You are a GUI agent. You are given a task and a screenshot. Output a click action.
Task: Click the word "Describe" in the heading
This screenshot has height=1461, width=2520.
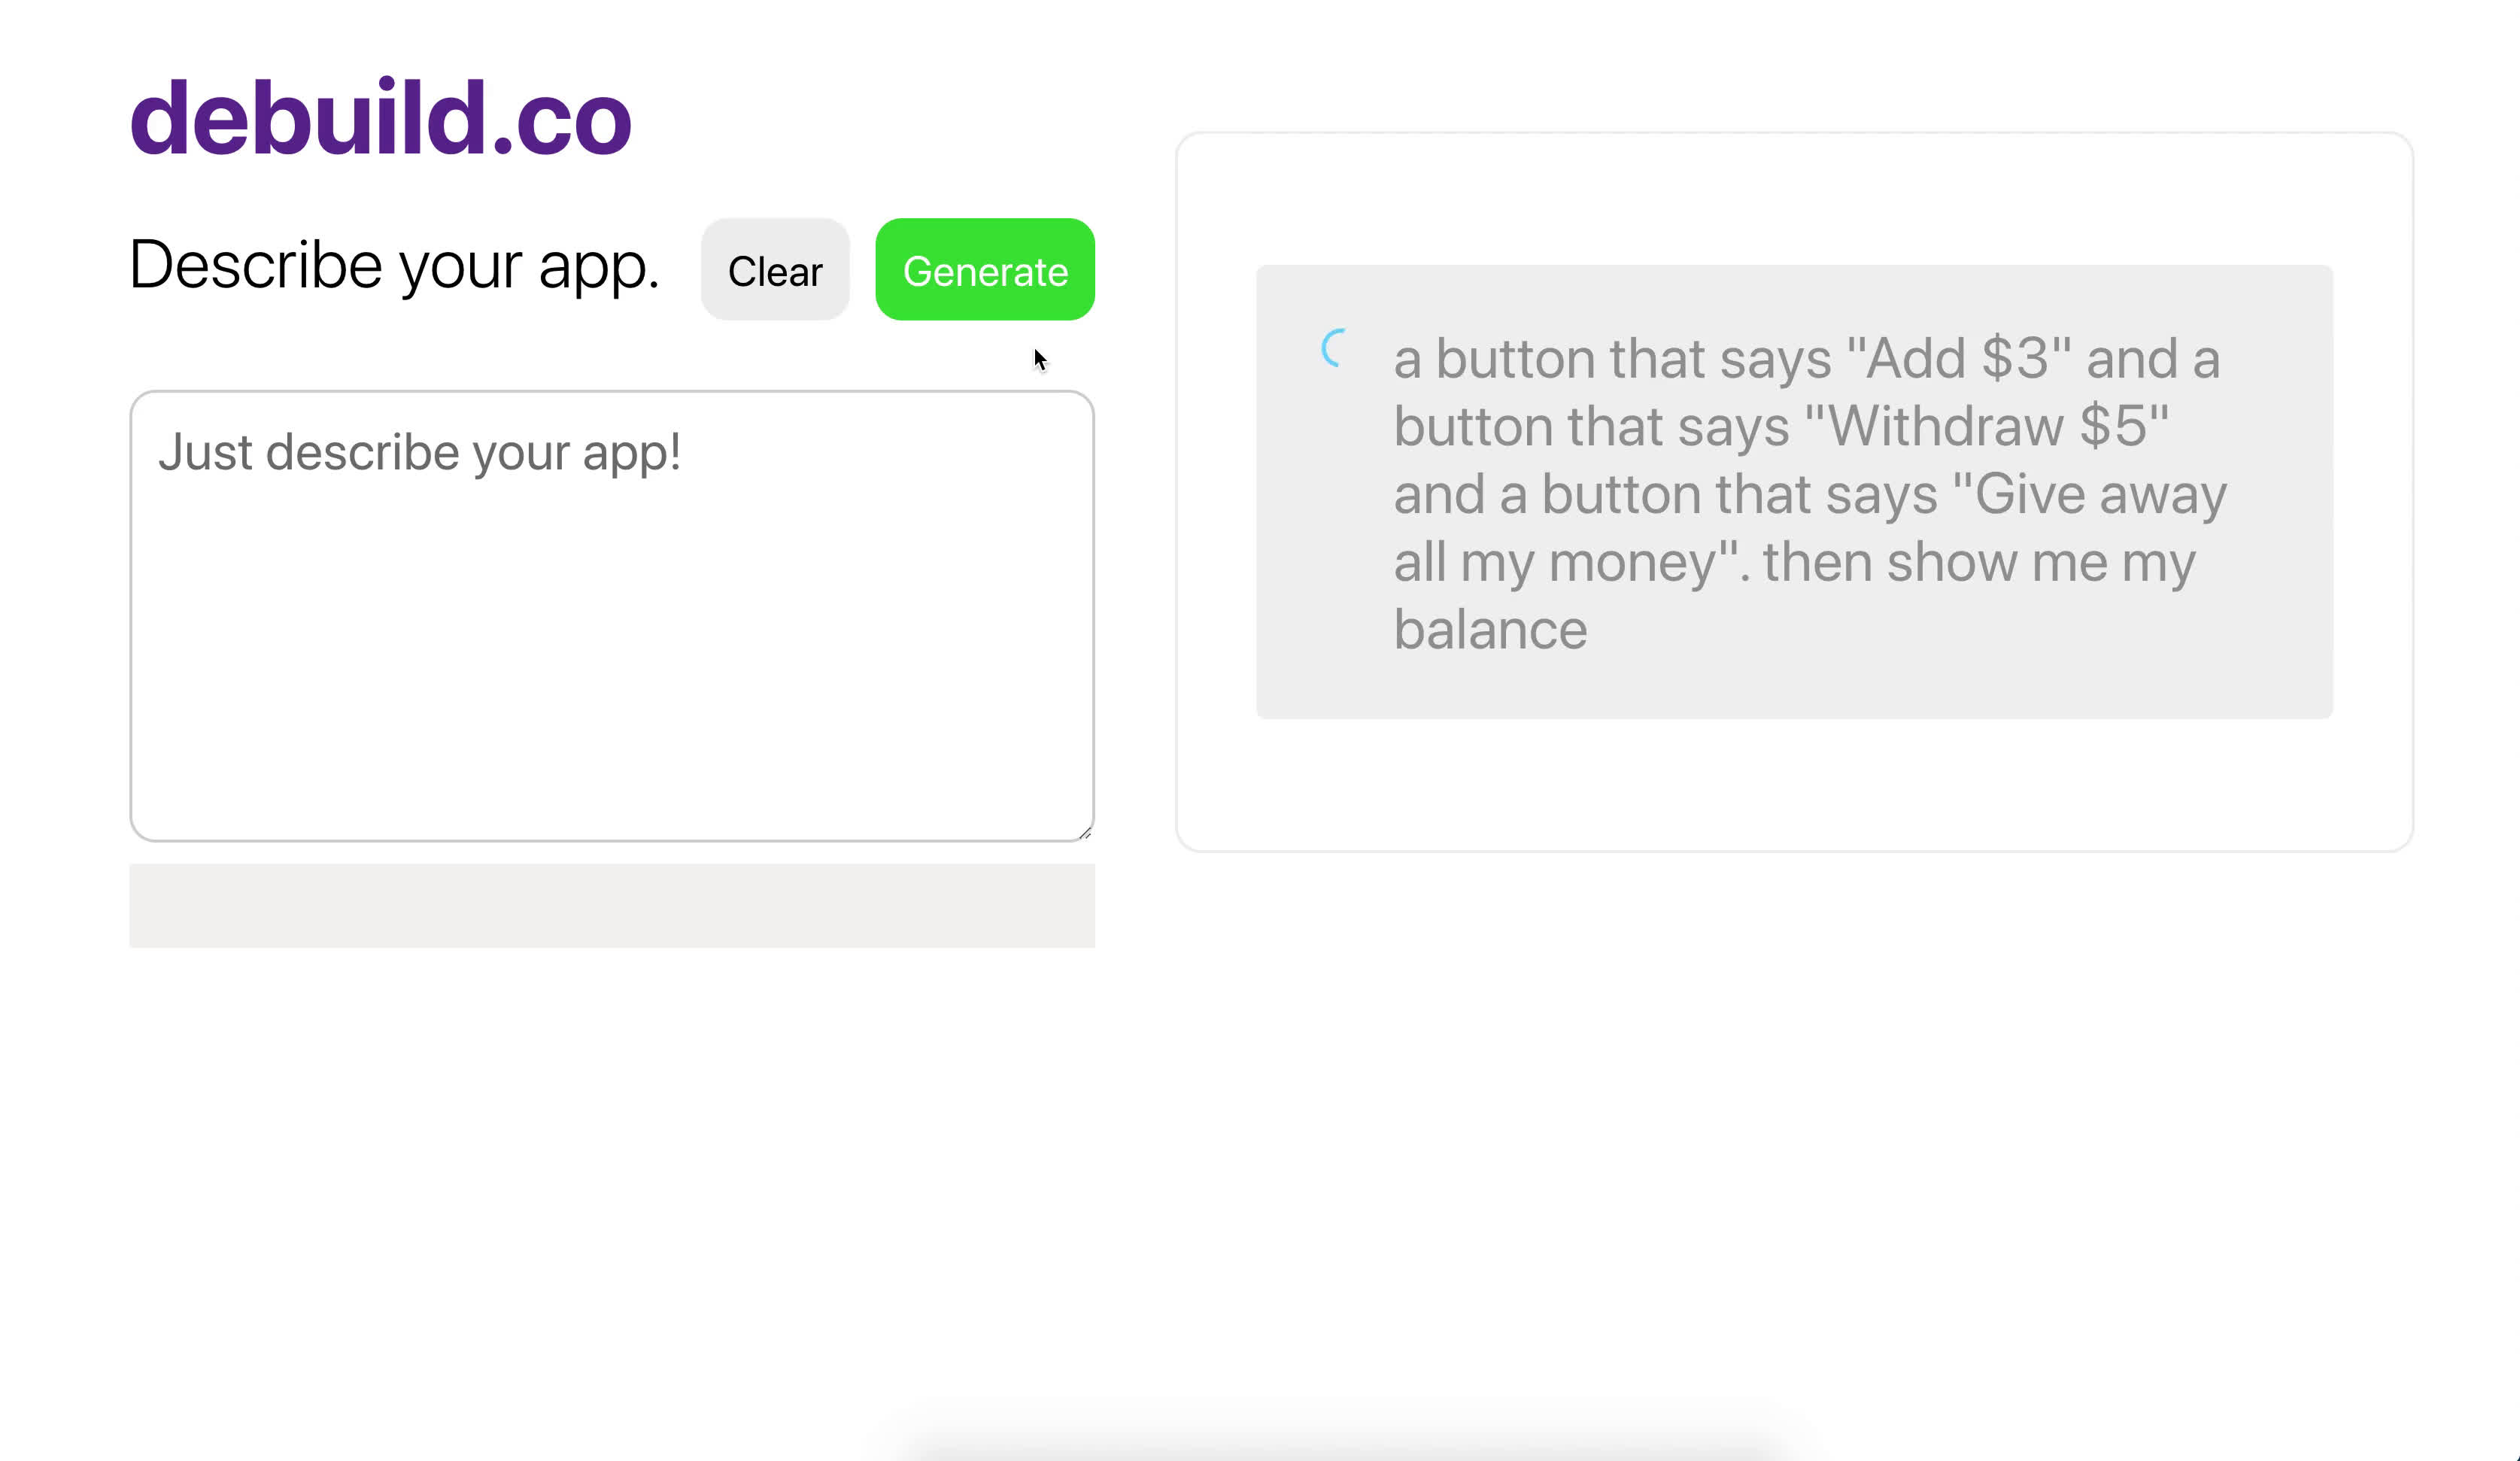(x=256, y=266)
